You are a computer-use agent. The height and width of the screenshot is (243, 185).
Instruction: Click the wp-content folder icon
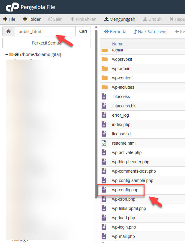point(104,78)
